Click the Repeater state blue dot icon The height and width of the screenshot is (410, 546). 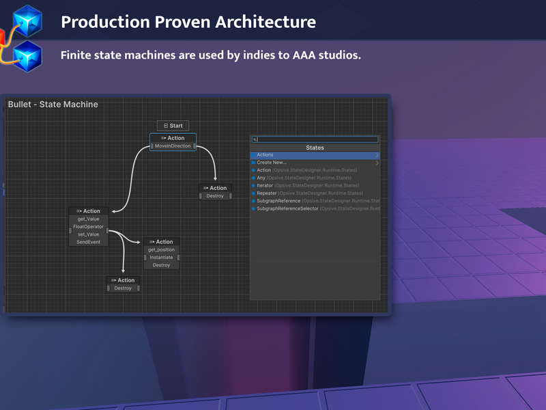tap(253, 193)
